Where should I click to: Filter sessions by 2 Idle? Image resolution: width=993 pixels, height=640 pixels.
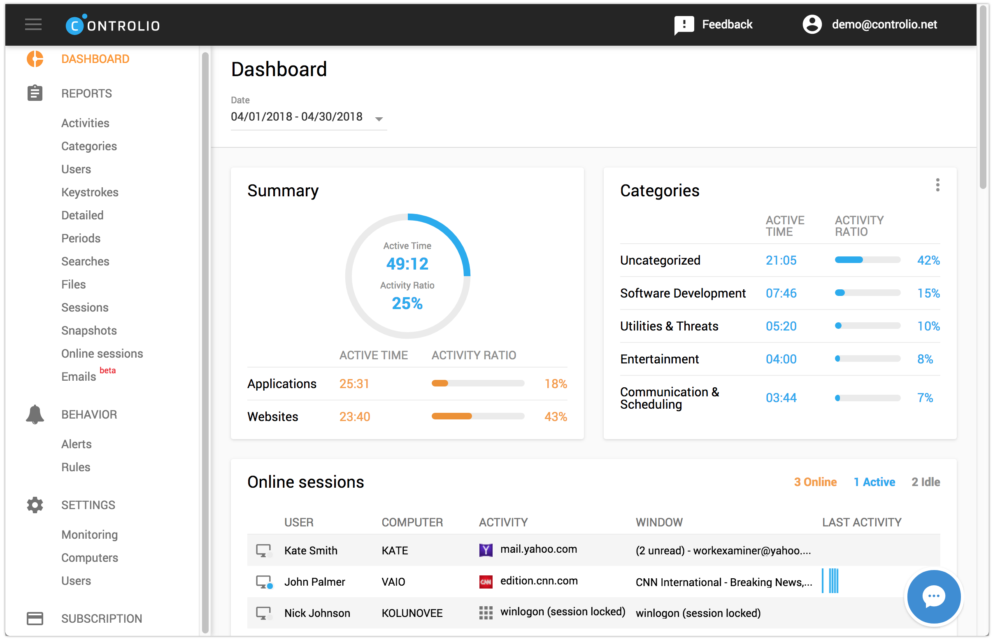tap(925, 482)
